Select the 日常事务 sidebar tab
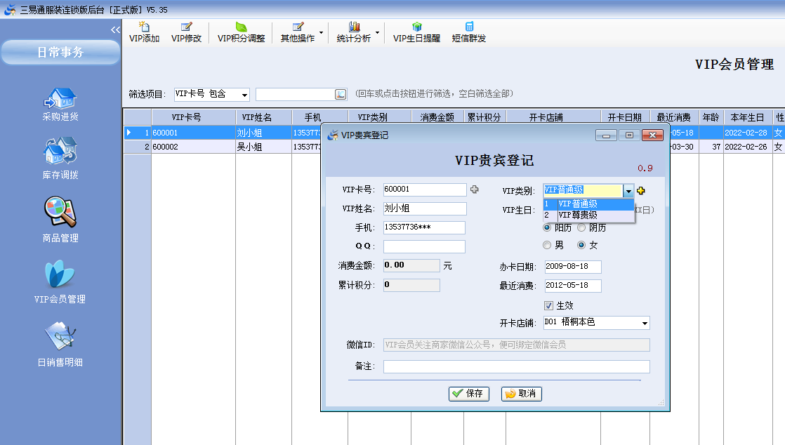 (x=60, y=52)
